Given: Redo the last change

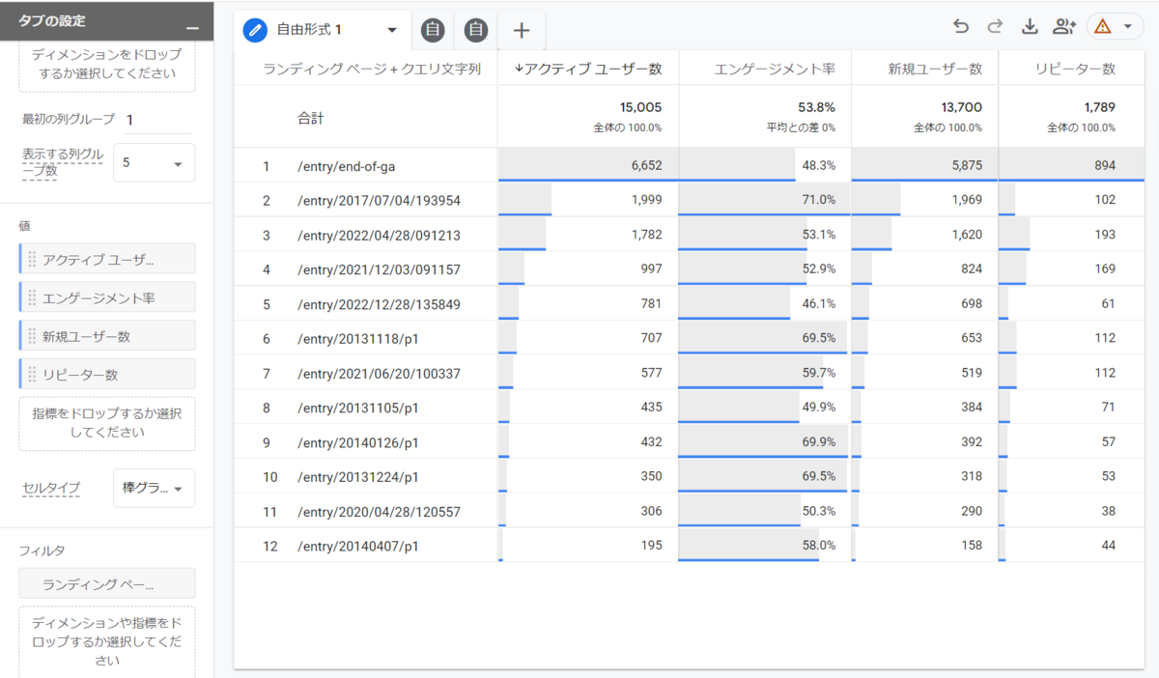Looking at the screenshot, I should 995,27.
